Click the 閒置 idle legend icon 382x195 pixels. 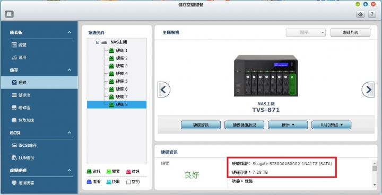[x=109, y=171]
